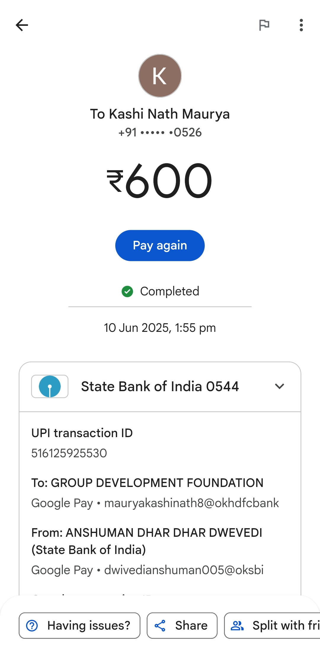Expand bank details with the chevron
The image size is (320, 656).
(x=279, y=386)
